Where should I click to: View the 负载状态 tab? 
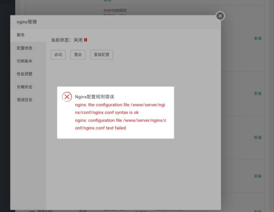pyautogui.click(x=28, y=87)
